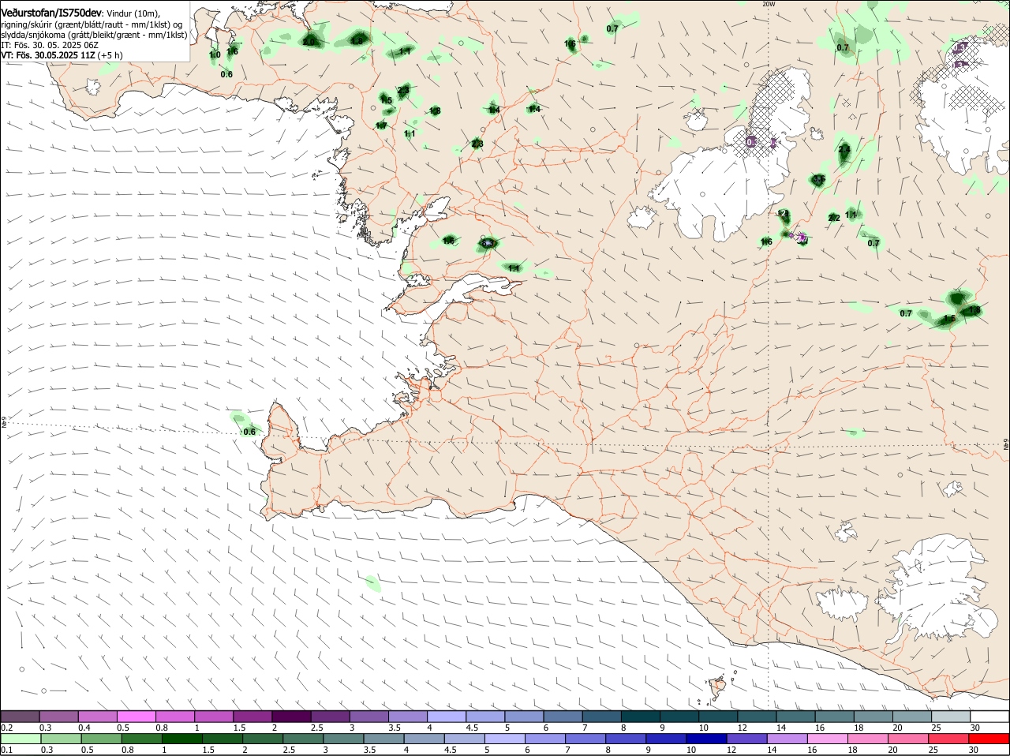Screen dimensions: 1010x756
Task: Select the bright pink snow-scale swatch labeled 0.5
Action: coord(137,716)
